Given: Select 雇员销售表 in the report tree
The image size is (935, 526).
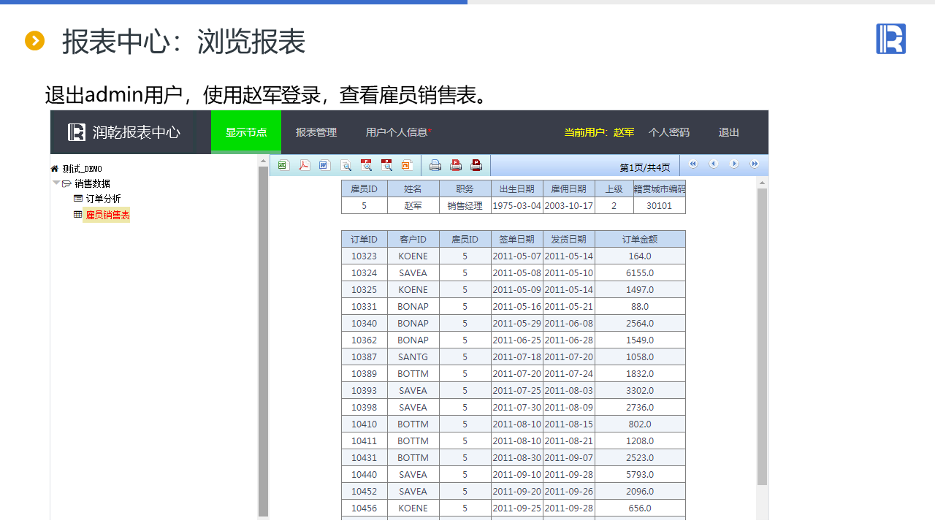Looking at the screenshot, I should 107,215.
